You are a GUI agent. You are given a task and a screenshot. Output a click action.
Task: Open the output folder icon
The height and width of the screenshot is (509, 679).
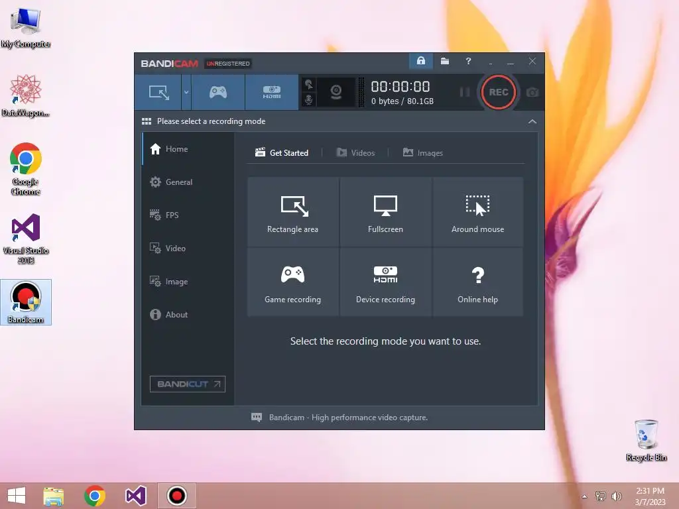(x=445, y=61)
